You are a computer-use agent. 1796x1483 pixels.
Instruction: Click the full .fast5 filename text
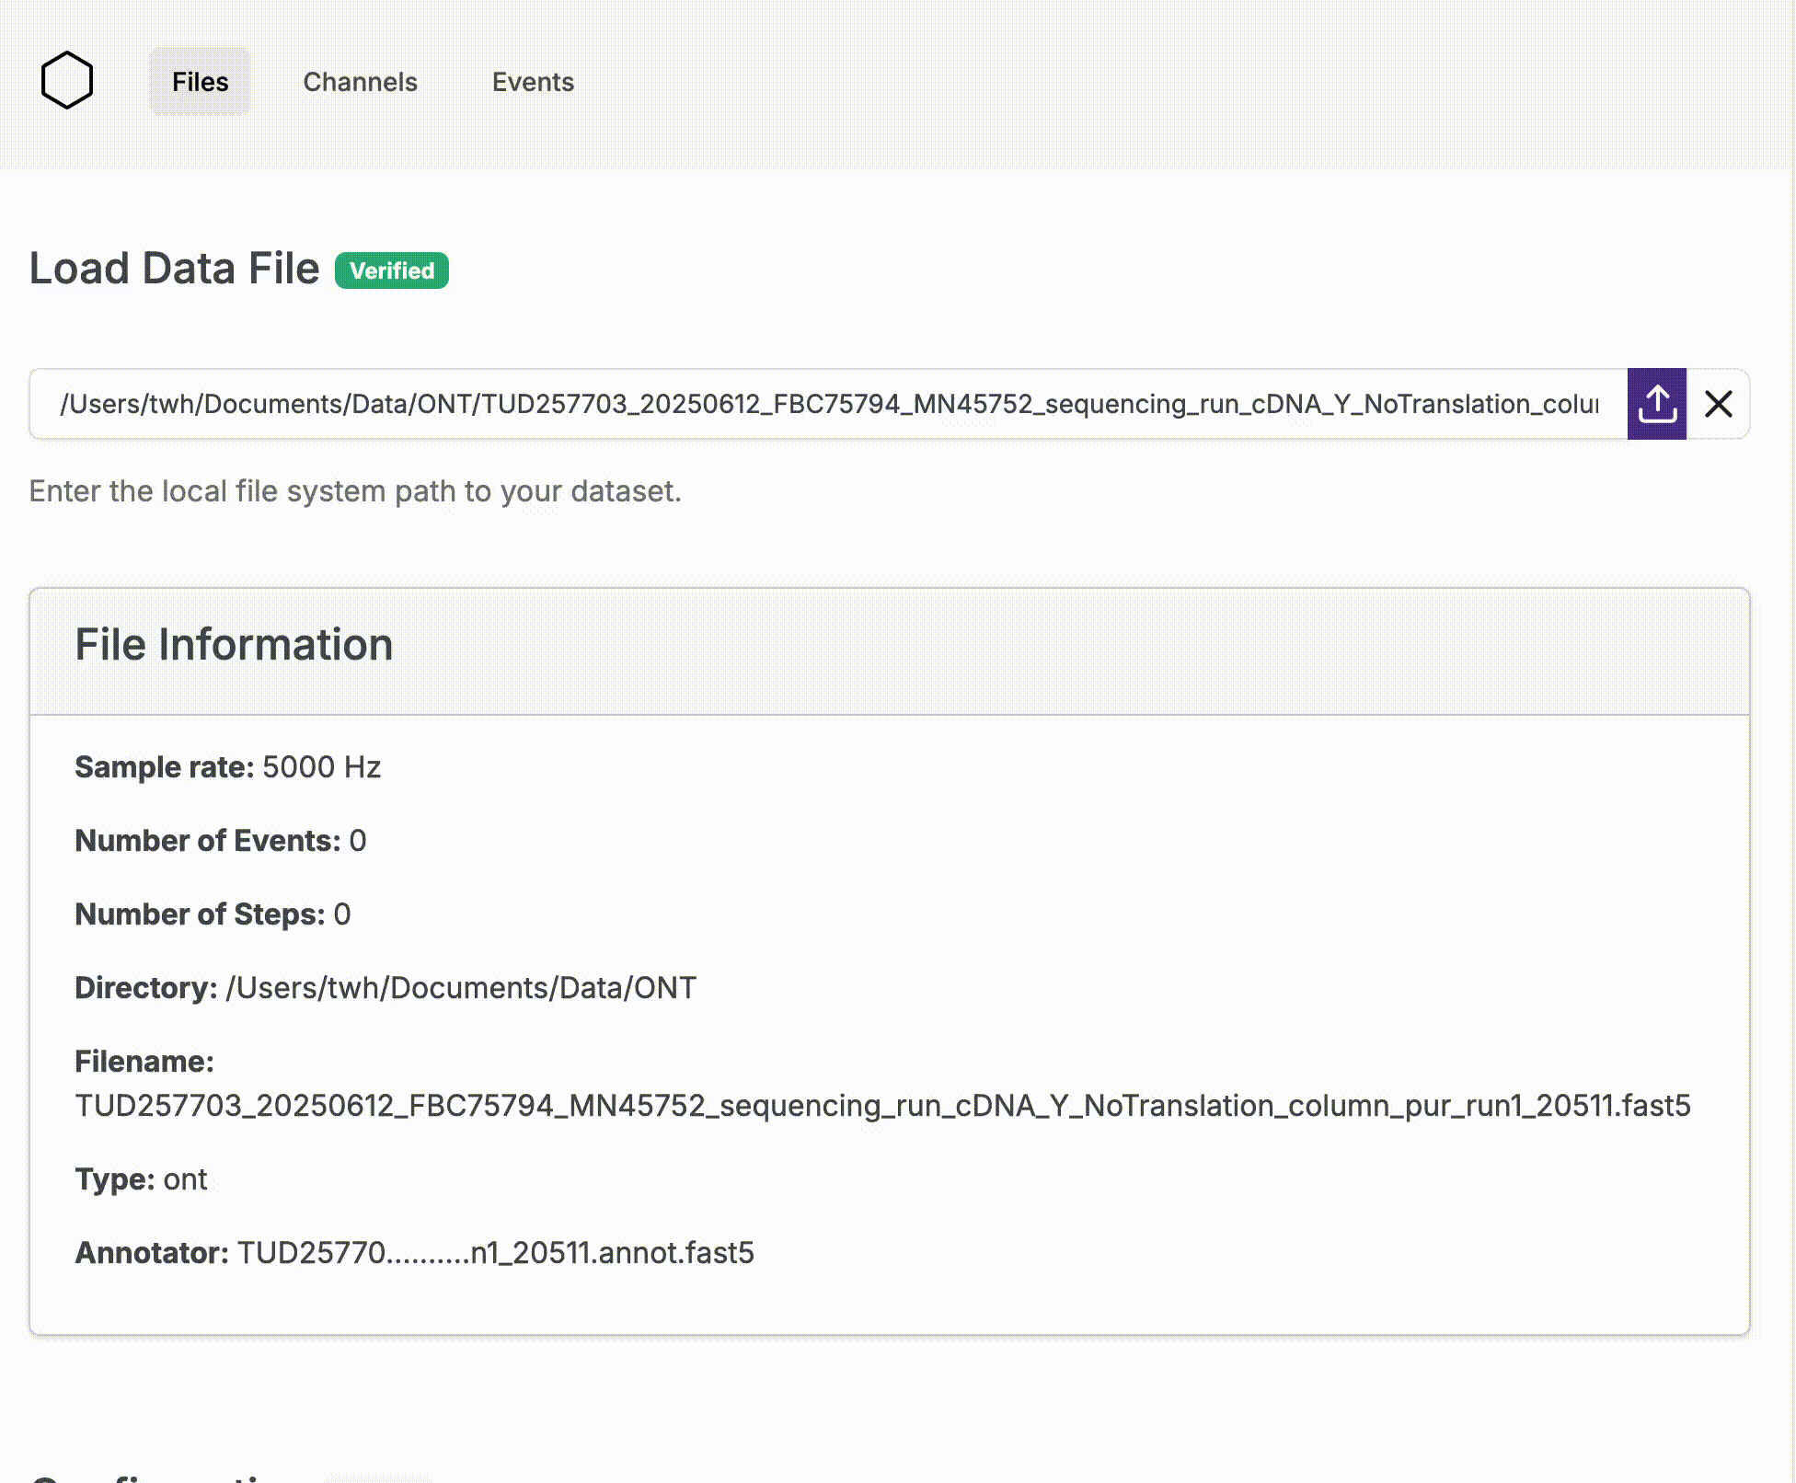pos(882,1106)
